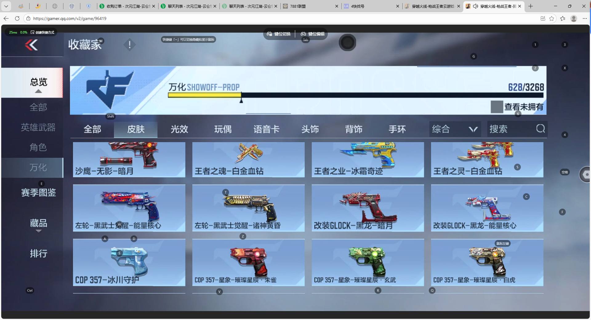Select the 皮肤 category tab

136,129
